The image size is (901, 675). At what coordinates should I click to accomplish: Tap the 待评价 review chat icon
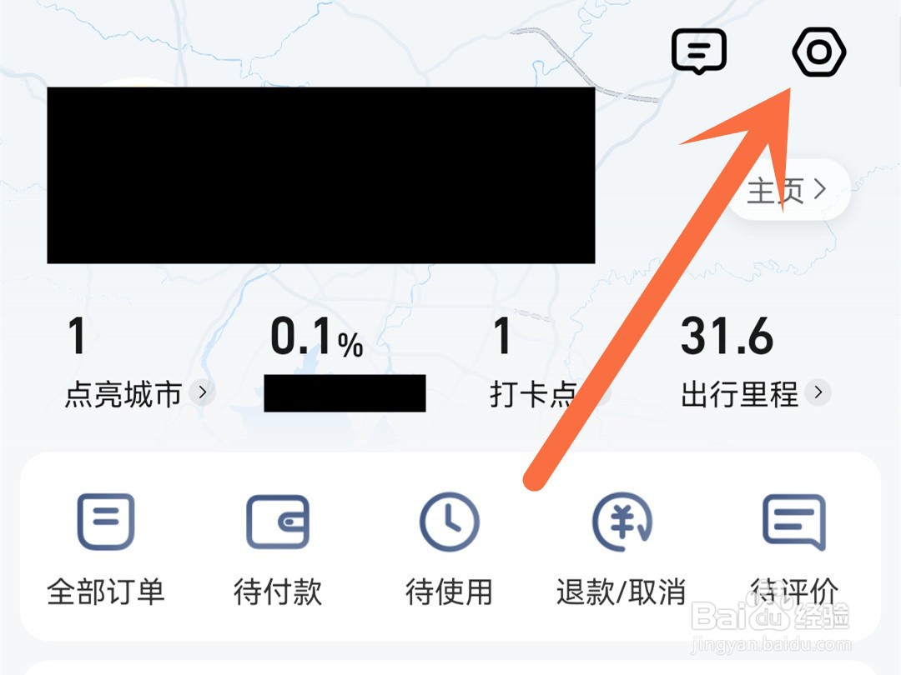click(x=794, y=522)
